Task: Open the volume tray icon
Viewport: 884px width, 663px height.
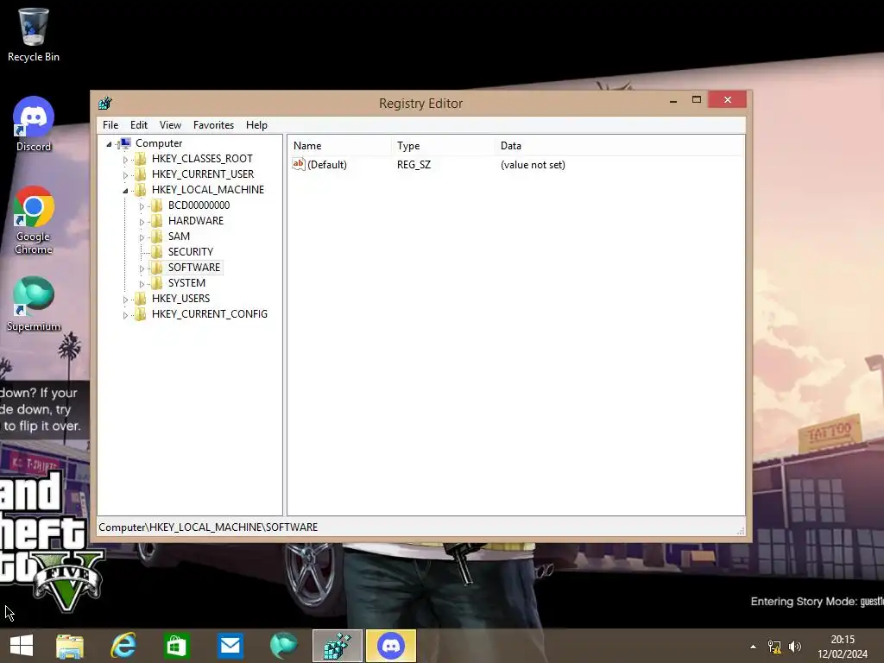Action: point(795,647)
